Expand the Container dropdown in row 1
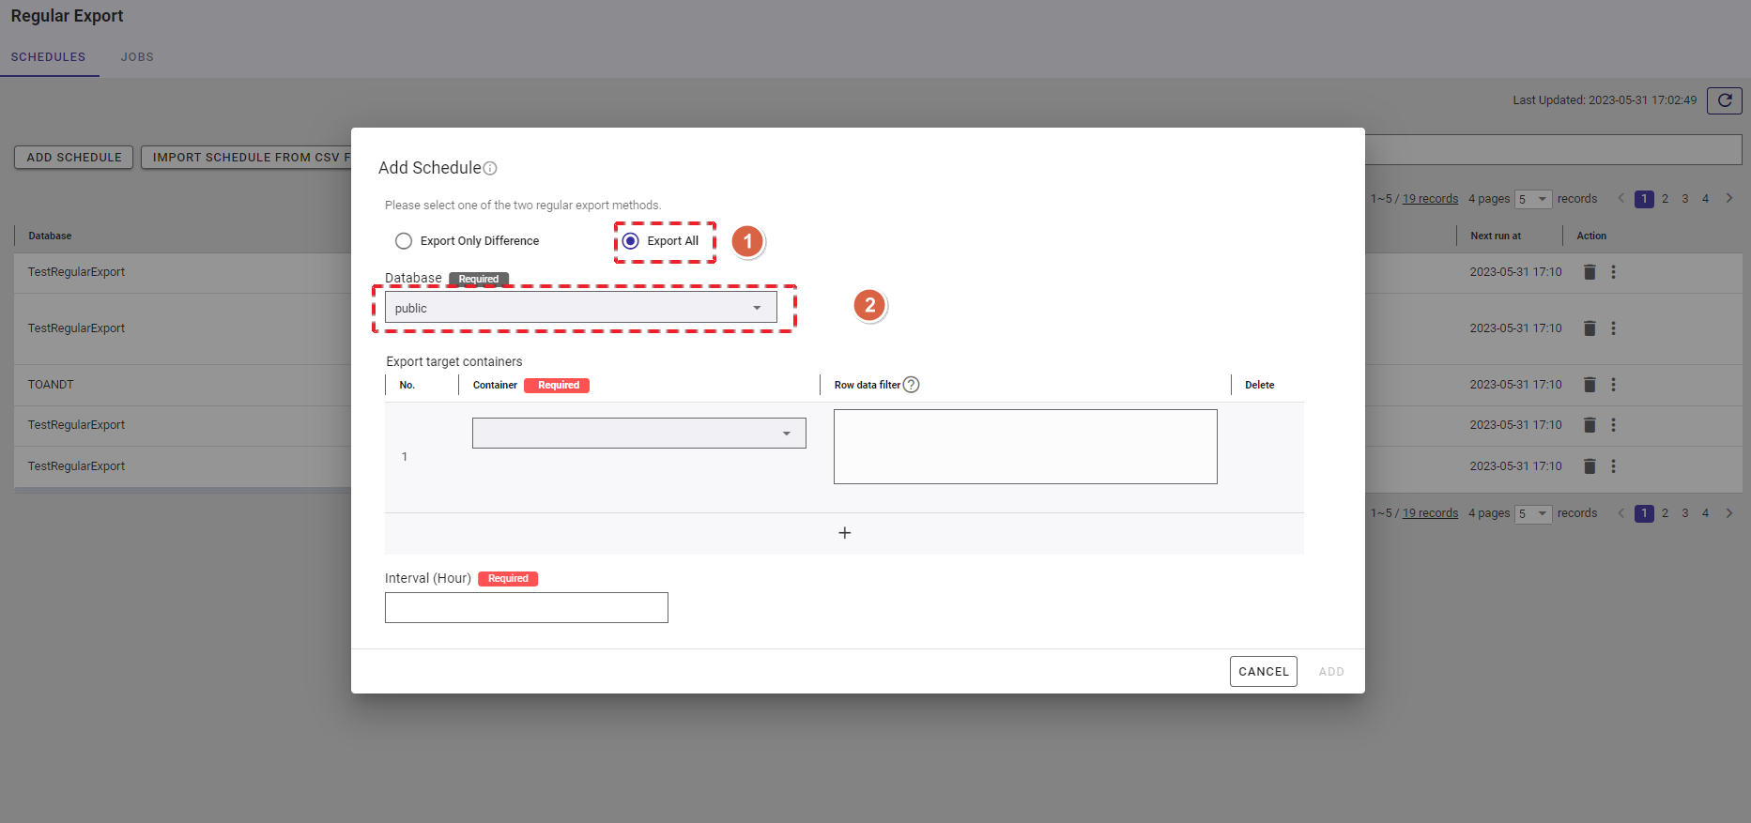 [638, 434]
